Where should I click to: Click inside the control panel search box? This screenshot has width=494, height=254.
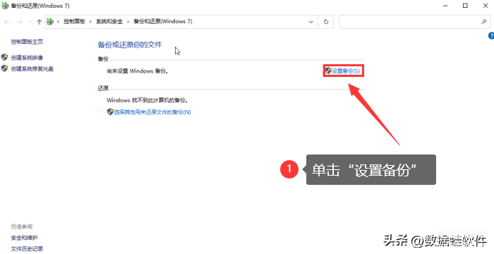click(x=409, y=22)
